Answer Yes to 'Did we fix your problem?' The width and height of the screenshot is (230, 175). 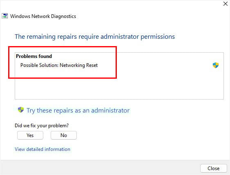(30, 135)
